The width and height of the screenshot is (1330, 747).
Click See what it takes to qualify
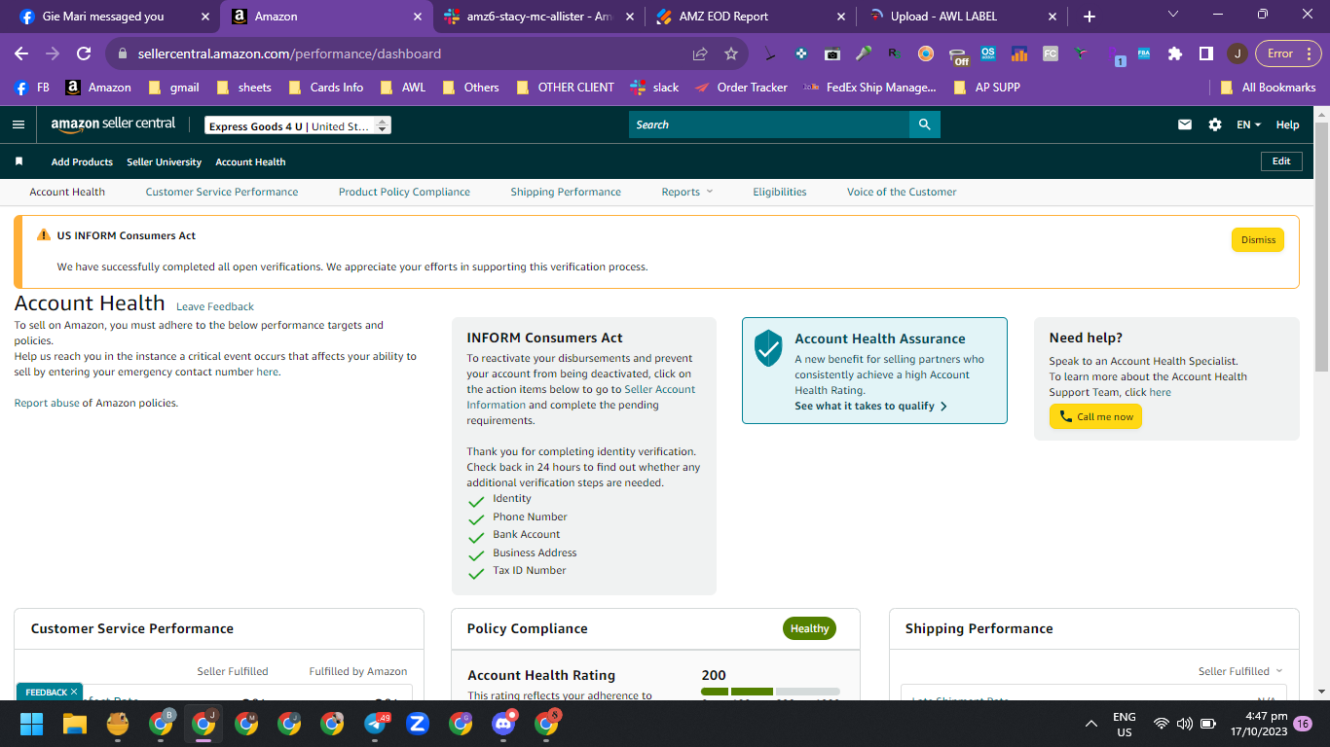(870, 406)
